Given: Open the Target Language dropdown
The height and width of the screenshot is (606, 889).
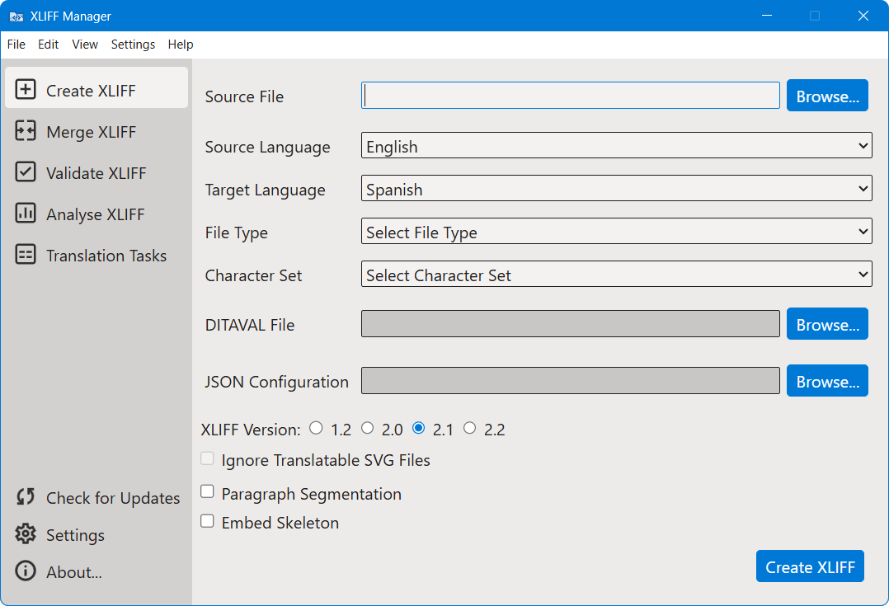Looking at the screenshot, I should tap(616, 188).
